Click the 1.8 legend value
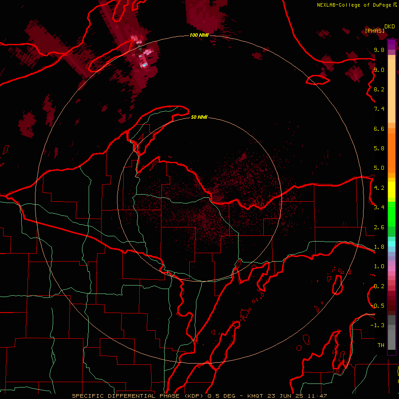Image resolution: width=399 pixels, height=399 pixels. 379,247
